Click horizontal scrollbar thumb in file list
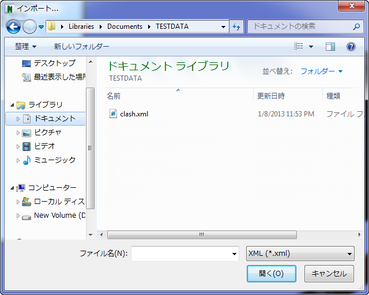The height and width of the screenshot is (295, 369). (x=202, y=235)
